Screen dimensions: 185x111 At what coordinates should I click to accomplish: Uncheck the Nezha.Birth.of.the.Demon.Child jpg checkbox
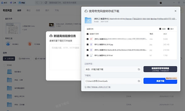point(88,50)
